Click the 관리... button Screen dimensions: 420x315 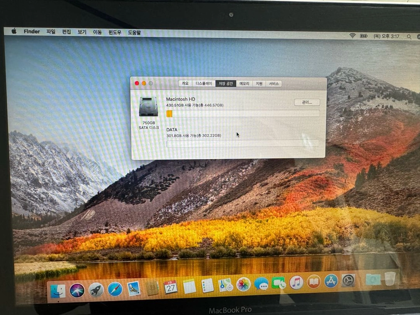pyautogui.click(x=307, y=102)
